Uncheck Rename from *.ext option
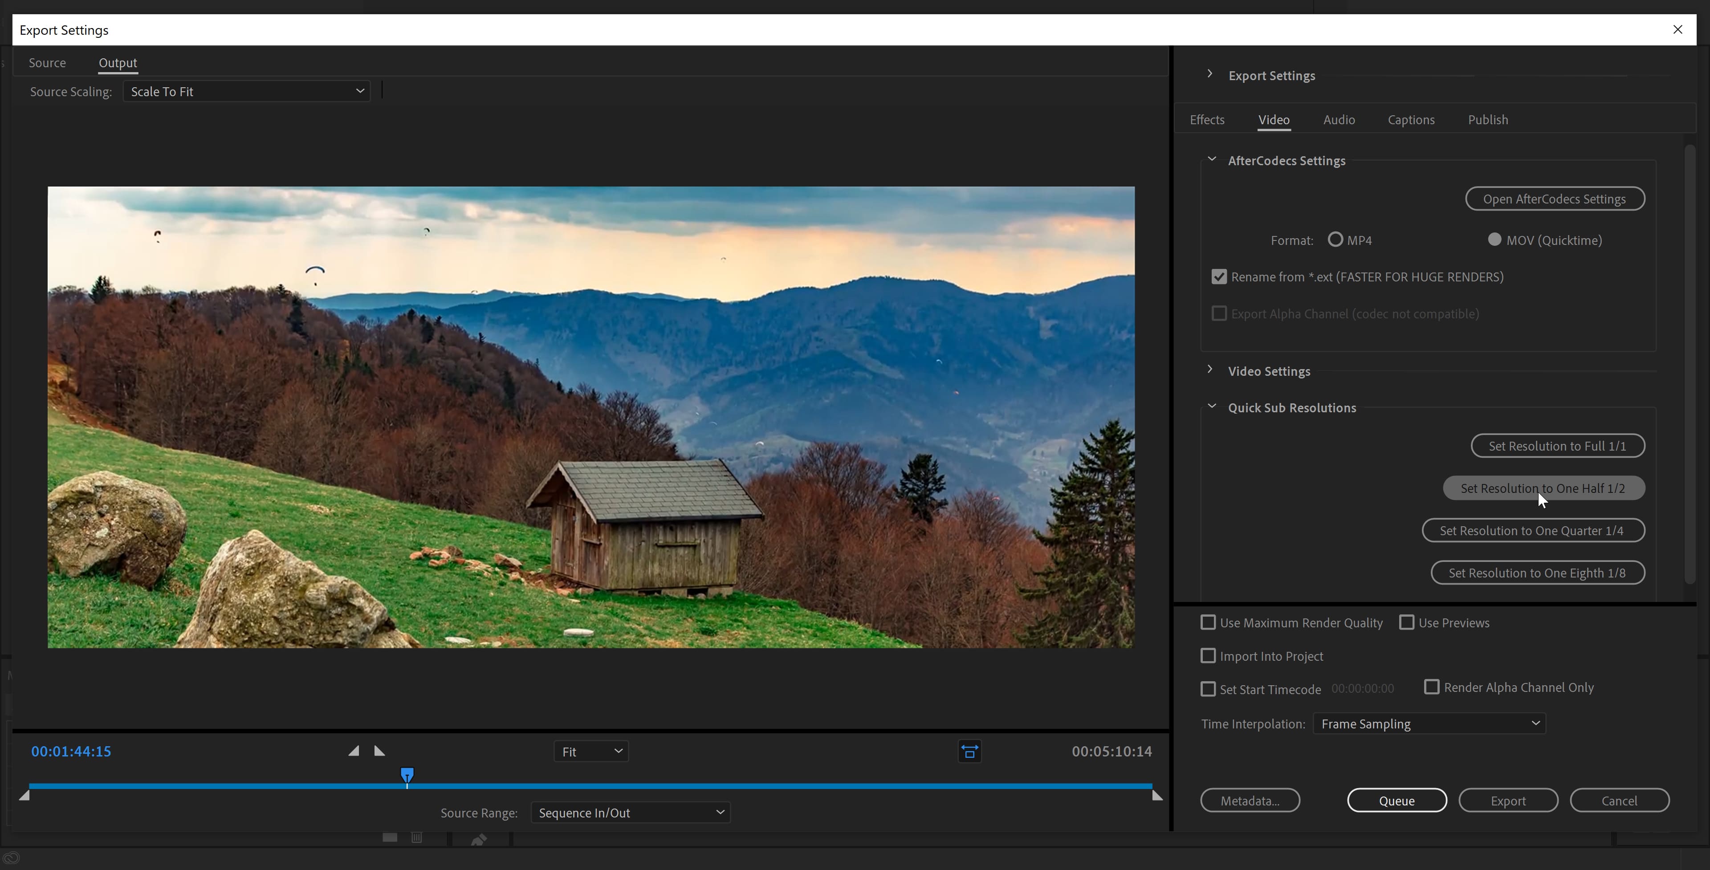The width and height of the screenshot is (1710, 870). pyautogui.click(x=1219, y=277)
